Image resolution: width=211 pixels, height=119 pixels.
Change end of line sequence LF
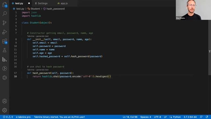click(x=165, y=117)
